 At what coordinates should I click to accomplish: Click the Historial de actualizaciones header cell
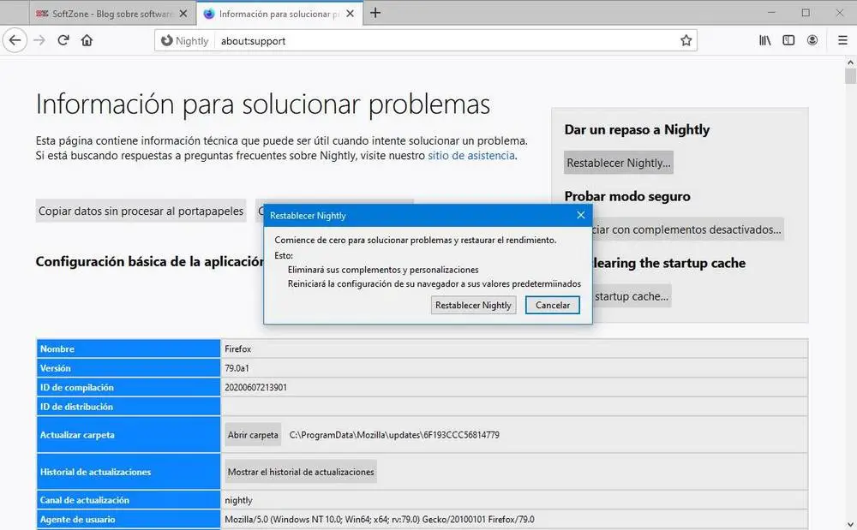coord(129,472)
